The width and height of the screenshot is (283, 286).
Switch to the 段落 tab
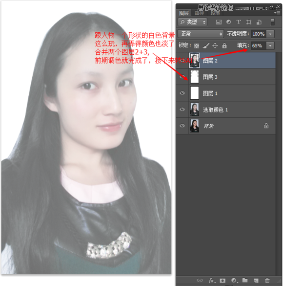215,13
